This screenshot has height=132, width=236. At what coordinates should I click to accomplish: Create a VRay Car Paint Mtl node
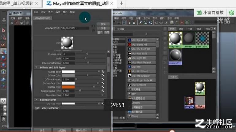click(141, 49)
